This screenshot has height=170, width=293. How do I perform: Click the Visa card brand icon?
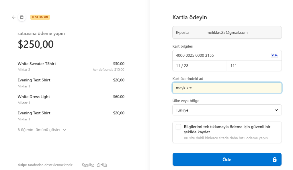(x=274, y=55)
